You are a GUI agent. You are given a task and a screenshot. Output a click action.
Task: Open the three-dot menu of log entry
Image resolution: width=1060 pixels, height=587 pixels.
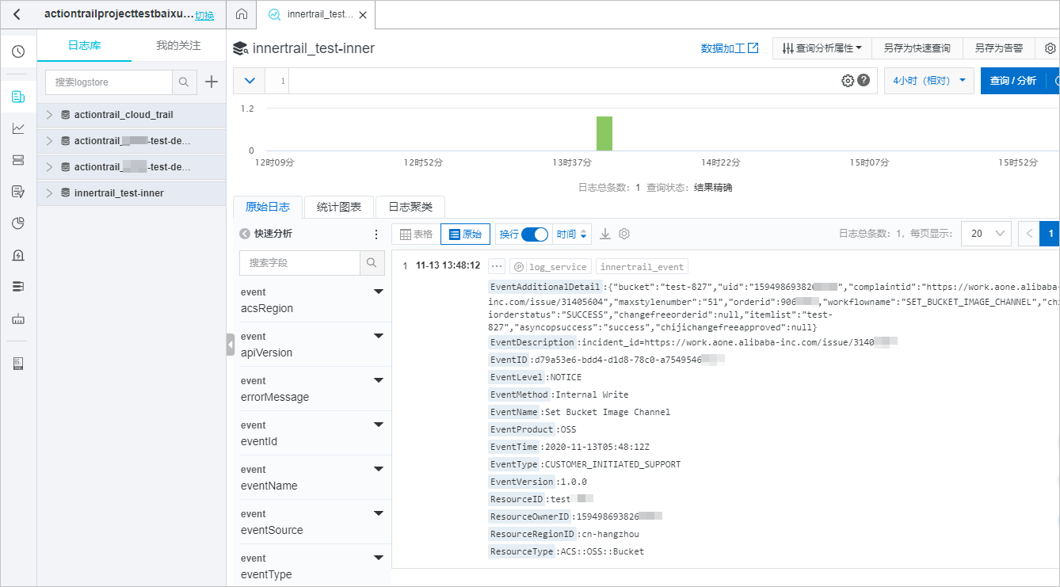[497, 267]
